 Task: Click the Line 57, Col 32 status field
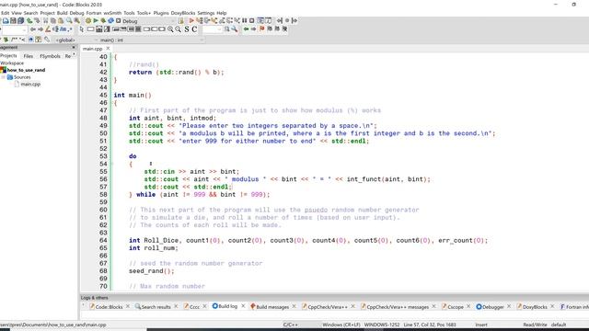click(430, 325)
